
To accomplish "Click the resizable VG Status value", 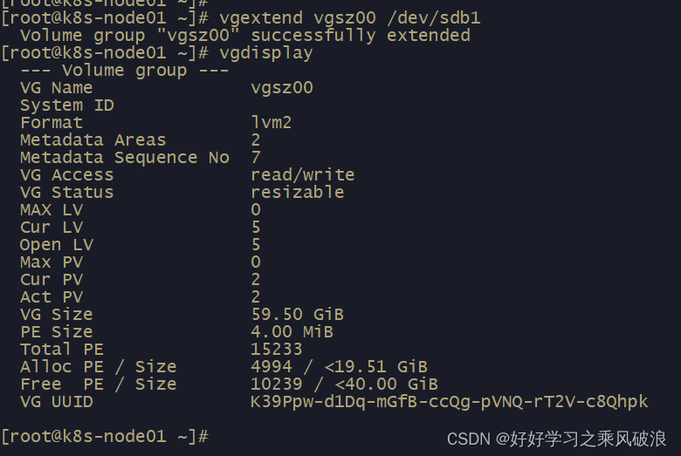I will [x=297, y=192].
